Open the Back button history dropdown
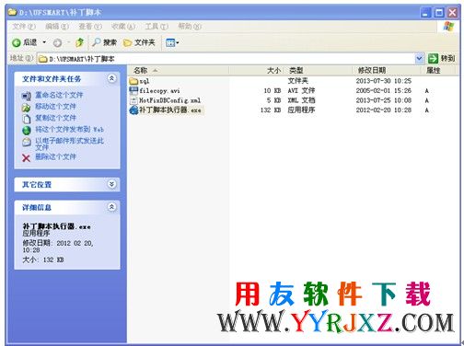The width and height of the screenshot is (464, 346). click(x=44, y=42)
